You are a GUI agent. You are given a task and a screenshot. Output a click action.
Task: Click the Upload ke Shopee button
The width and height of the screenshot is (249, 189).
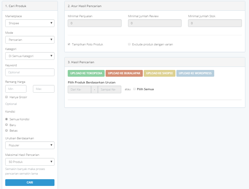(160, 73)
